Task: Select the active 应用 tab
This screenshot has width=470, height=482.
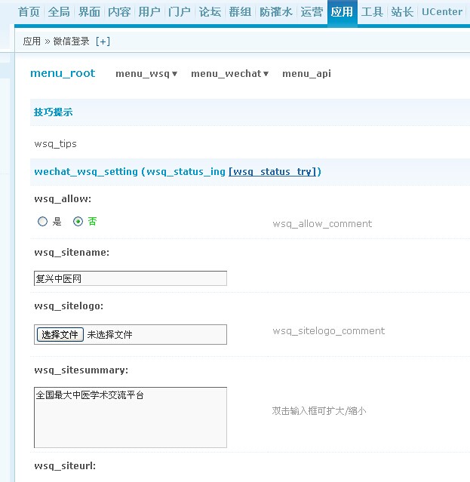Action: [342, 12]
